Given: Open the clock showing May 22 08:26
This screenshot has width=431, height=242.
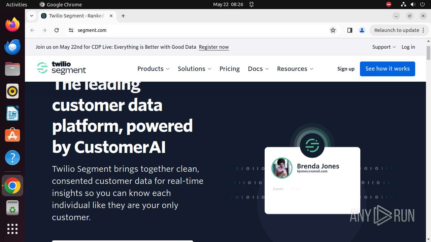Looking at the screenshot, I should point(228,4).
